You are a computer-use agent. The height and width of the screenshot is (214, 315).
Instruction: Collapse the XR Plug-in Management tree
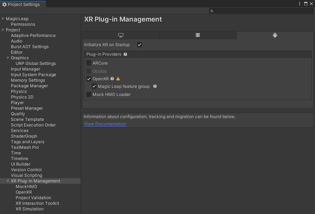7,181
